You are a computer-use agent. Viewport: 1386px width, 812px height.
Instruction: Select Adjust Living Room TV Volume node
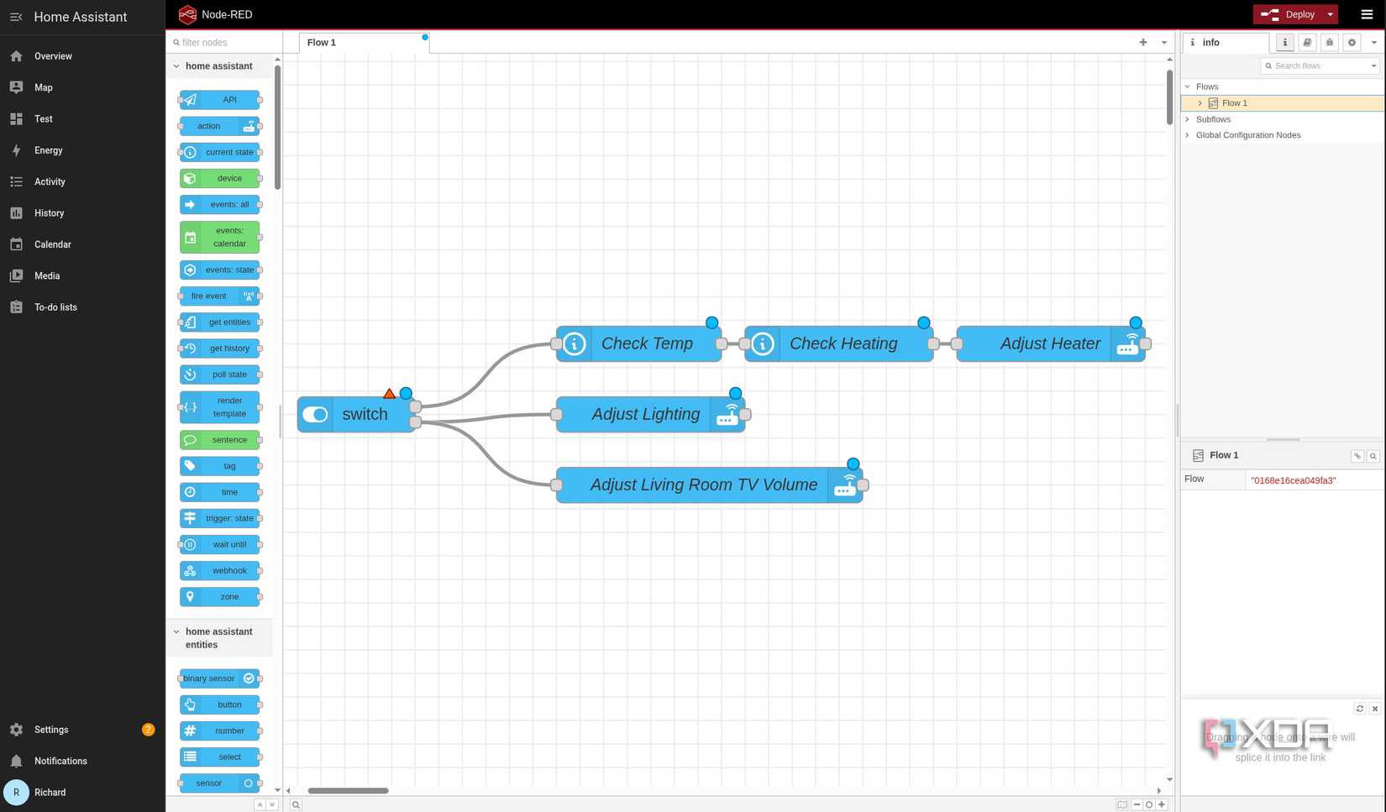[710, 485]
